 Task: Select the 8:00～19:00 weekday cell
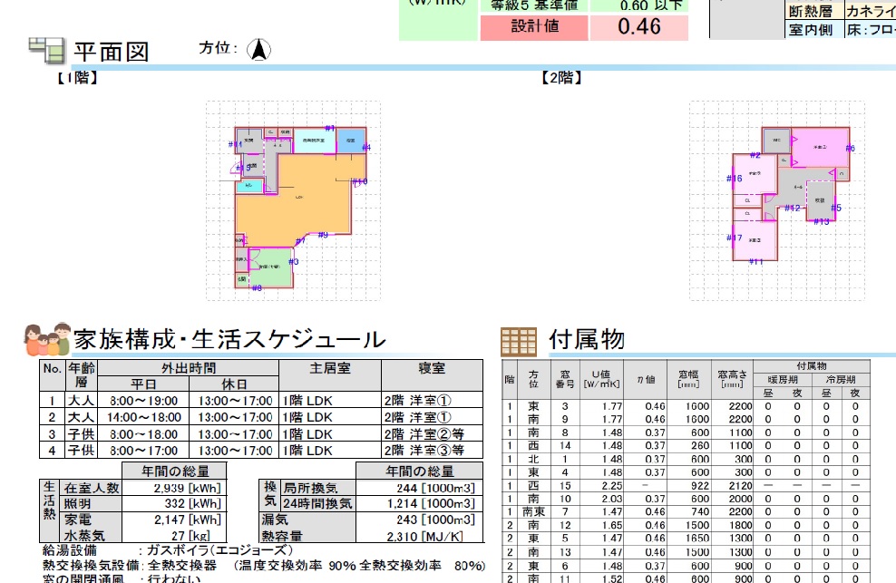143,401
